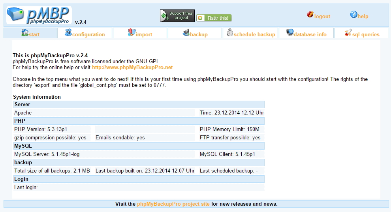This screenshot has width=391, height=212.
Task: Open the start tab
Action: point(30,33)
